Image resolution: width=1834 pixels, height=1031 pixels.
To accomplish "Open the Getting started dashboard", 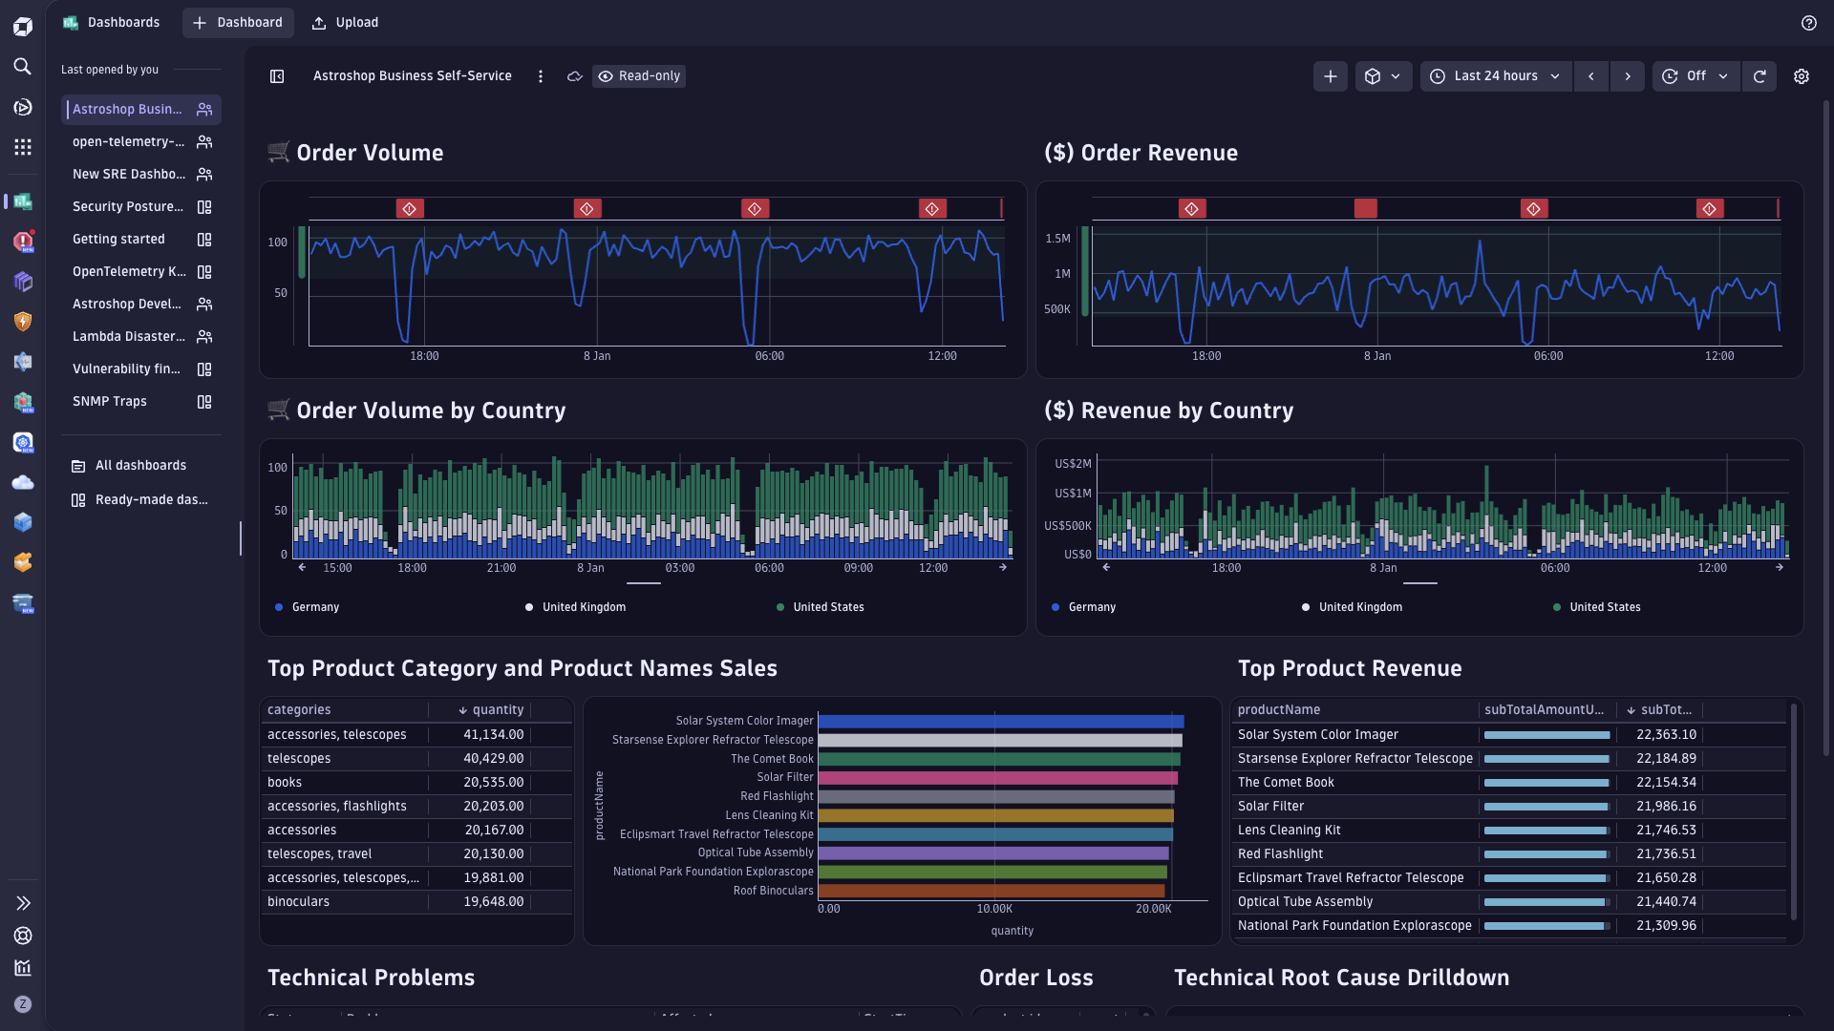I will click(119, 240).
